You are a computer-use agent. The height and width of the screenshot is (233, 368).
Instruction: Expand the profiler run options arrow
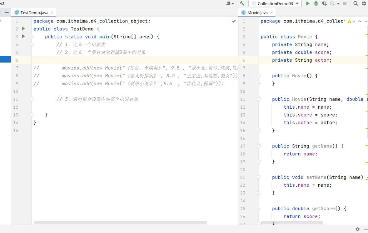pos(338,4)
